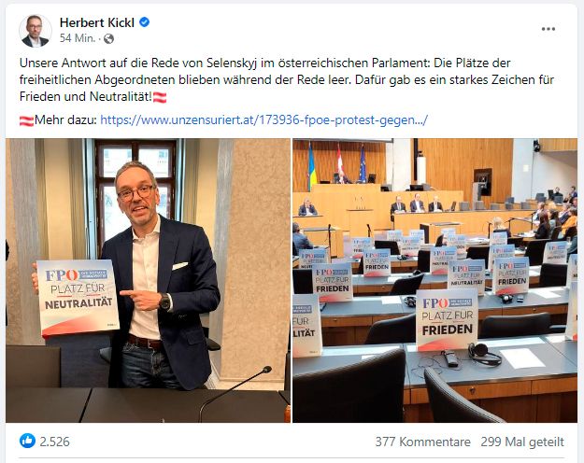Click the public globe audience icon
The height and width of the screenshot is (463, 584).
108,38
